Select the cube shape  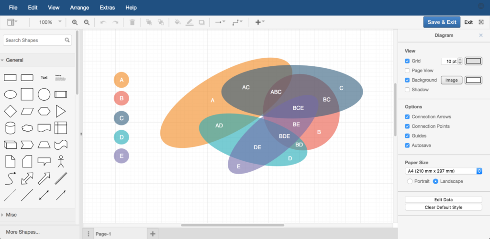[x=11, y=145]
